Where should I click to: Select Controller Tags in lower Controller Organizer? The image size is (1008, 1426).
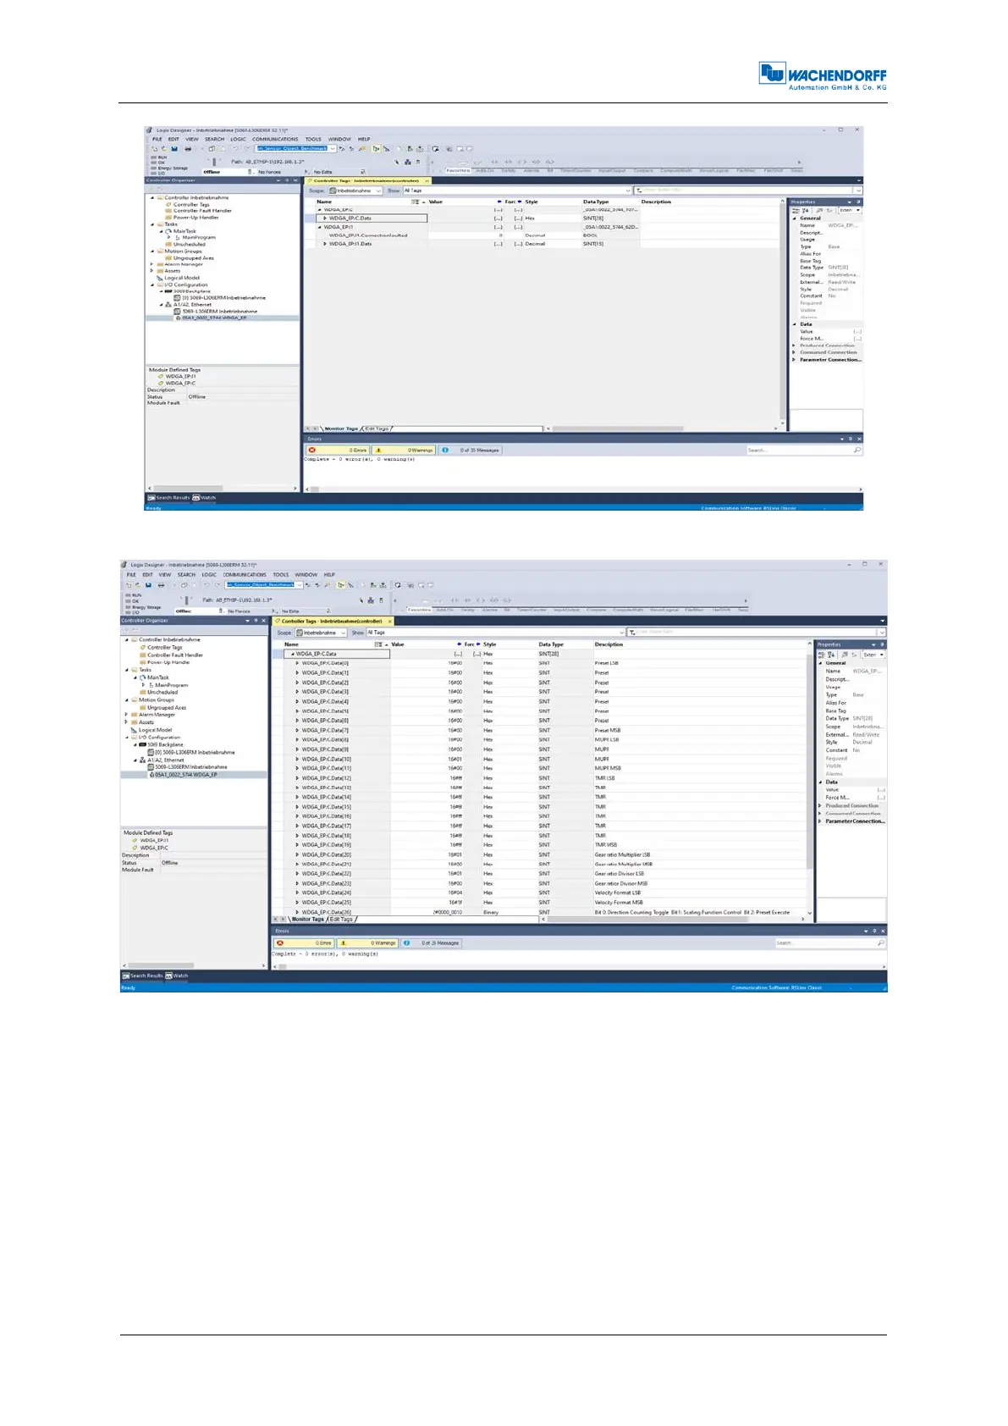pyautogui.click(x=164, y=648)
